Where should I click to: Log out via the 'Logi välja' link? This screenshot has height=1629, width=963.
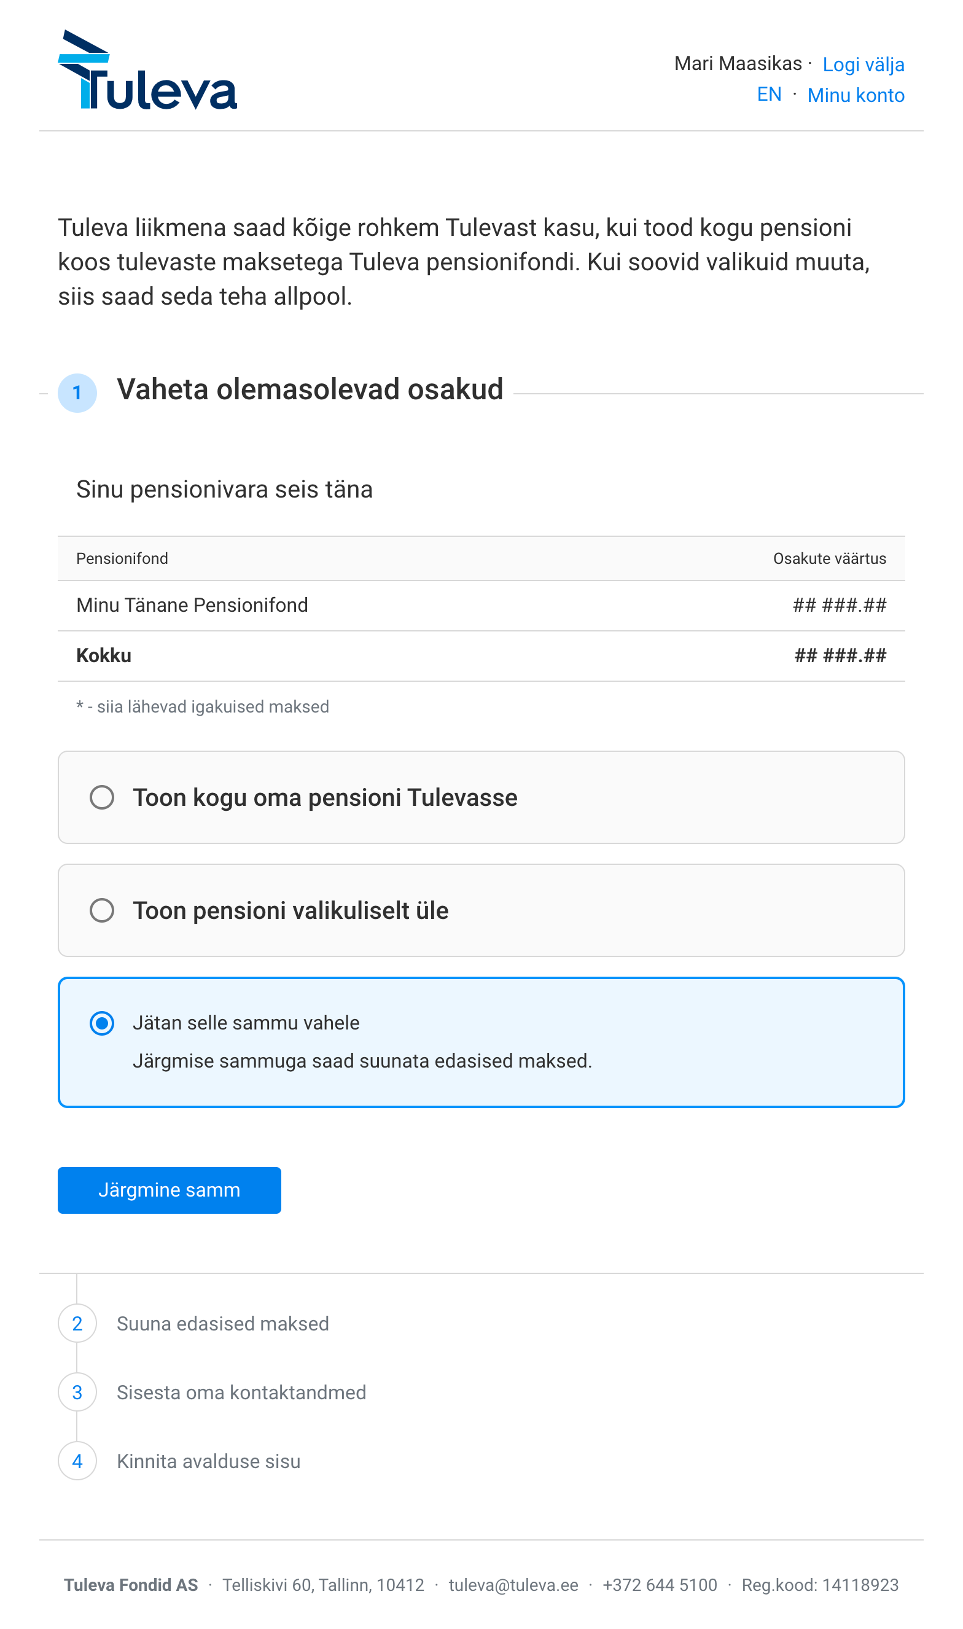pos(863,64)
